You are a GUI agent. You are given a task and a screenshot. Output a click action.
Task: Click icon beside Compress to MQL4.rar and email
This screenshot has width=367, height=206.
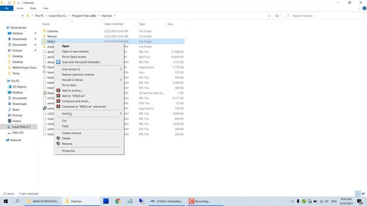tap(58, 106)
